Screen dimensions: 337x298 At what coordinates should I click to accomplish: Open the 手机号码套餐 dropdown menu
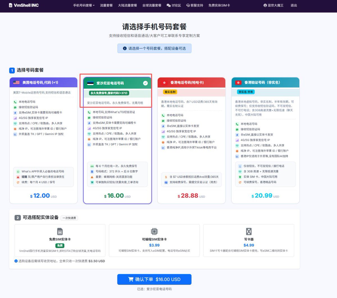pyautogui.click(x=84, y=5)
